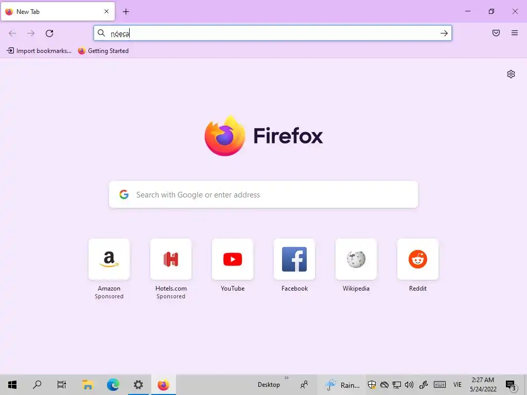This screenshot has width=527, height=395.
Task: Open the People icon on taskbar
Action: pos(304,385)
